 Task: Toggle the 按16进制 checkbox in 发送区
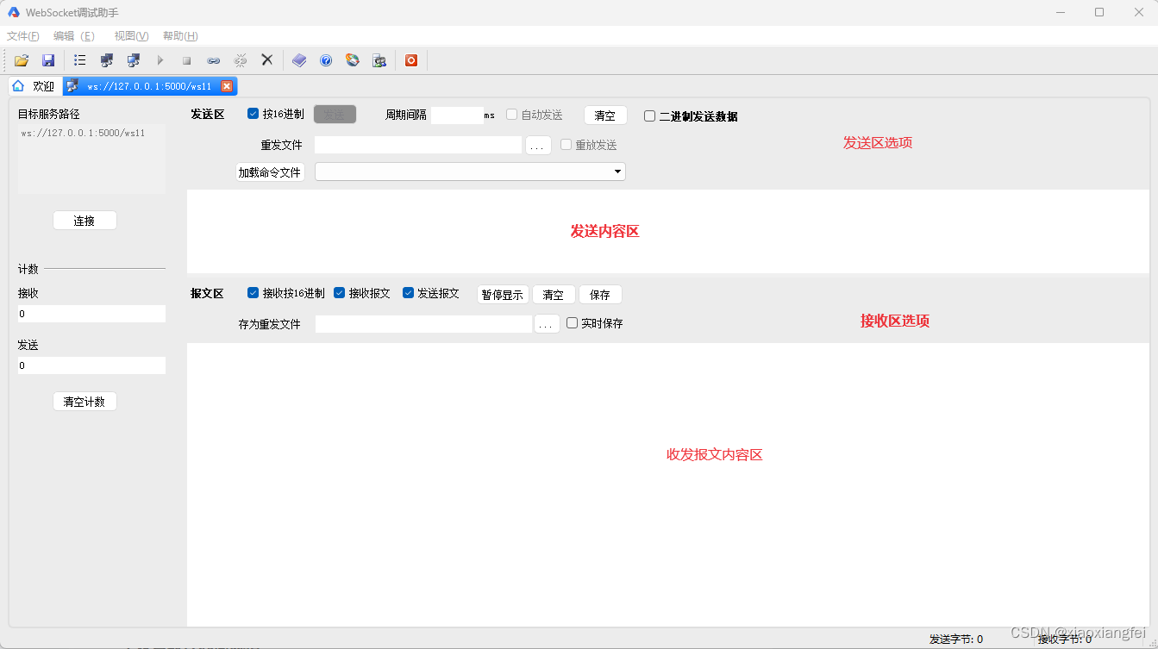253,113
